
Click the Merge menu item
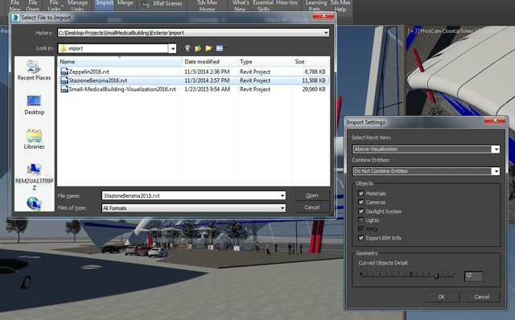tap(126, 3)
